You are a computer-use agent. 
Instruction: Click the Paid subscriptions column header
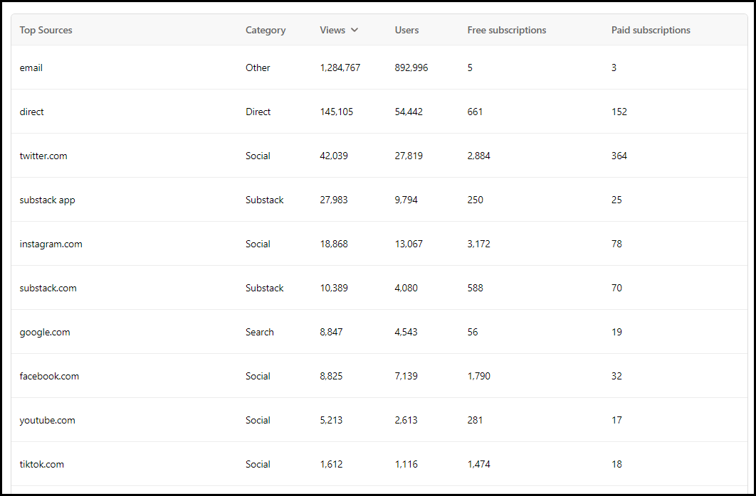pos(651,30)
